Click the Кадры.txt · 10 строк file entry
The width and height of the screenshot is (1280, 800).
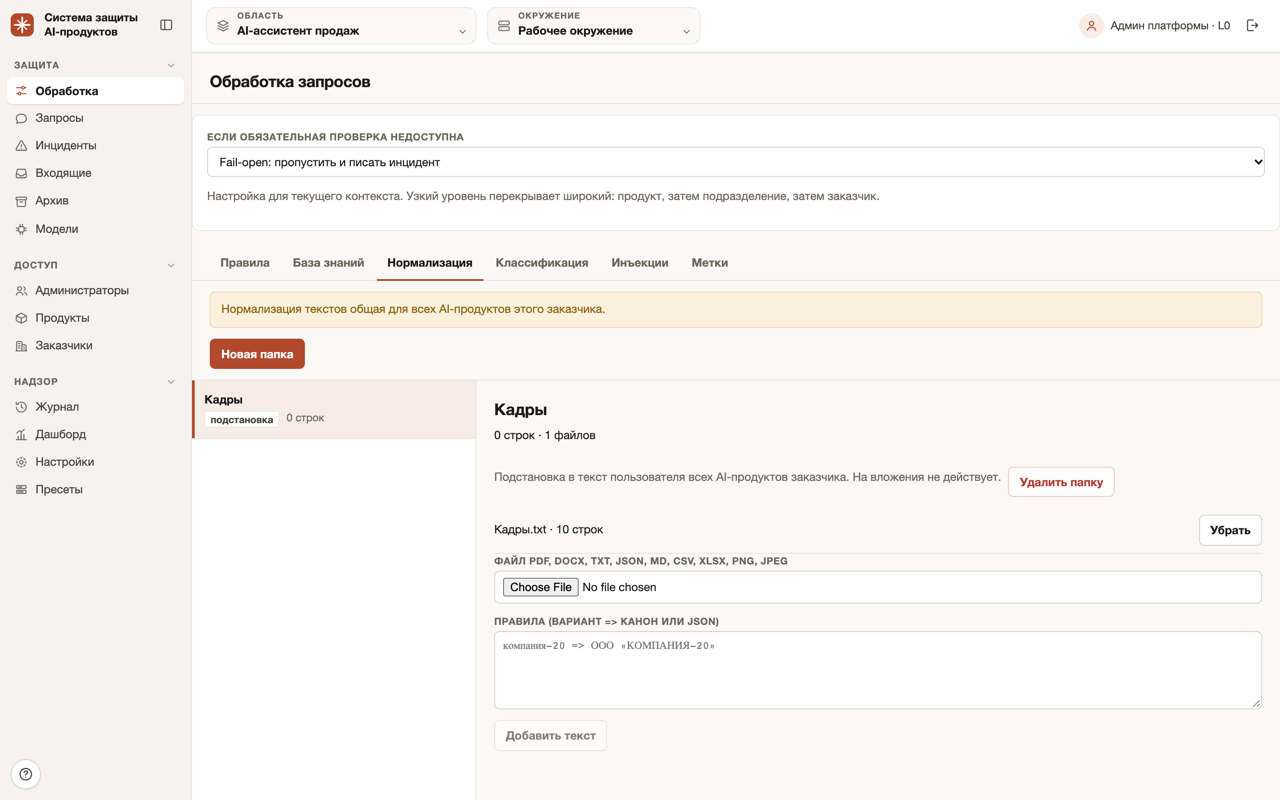(548, 530)
